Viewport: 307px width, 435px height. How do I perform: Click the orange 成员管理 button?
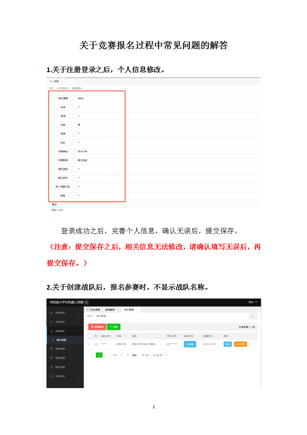[240, 344]
